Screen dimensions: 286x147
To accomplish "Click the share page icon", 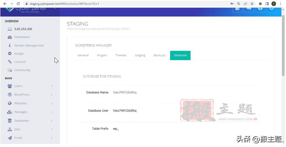I will pos(245,4).
